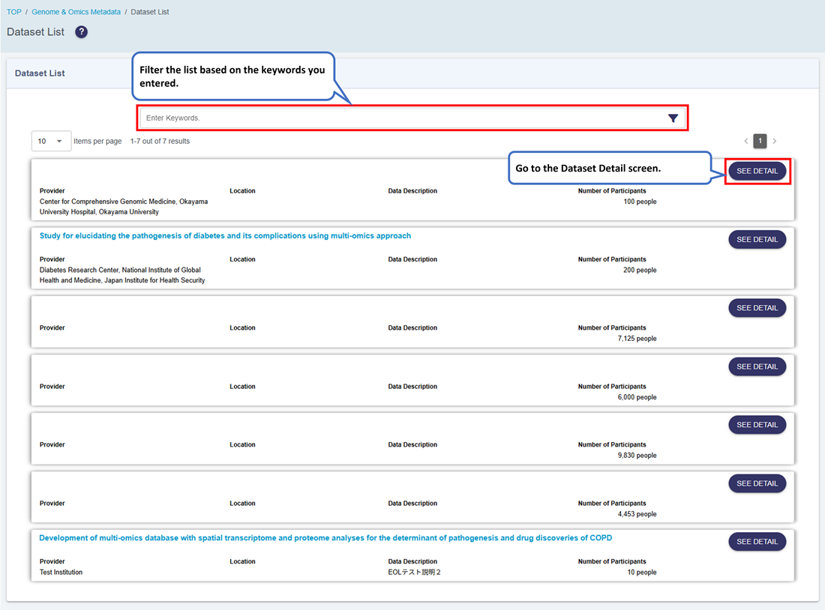See detail for the COPD dataset
Image resolution: width=825 pixels, height=610 pixels.
coord(757,542)
